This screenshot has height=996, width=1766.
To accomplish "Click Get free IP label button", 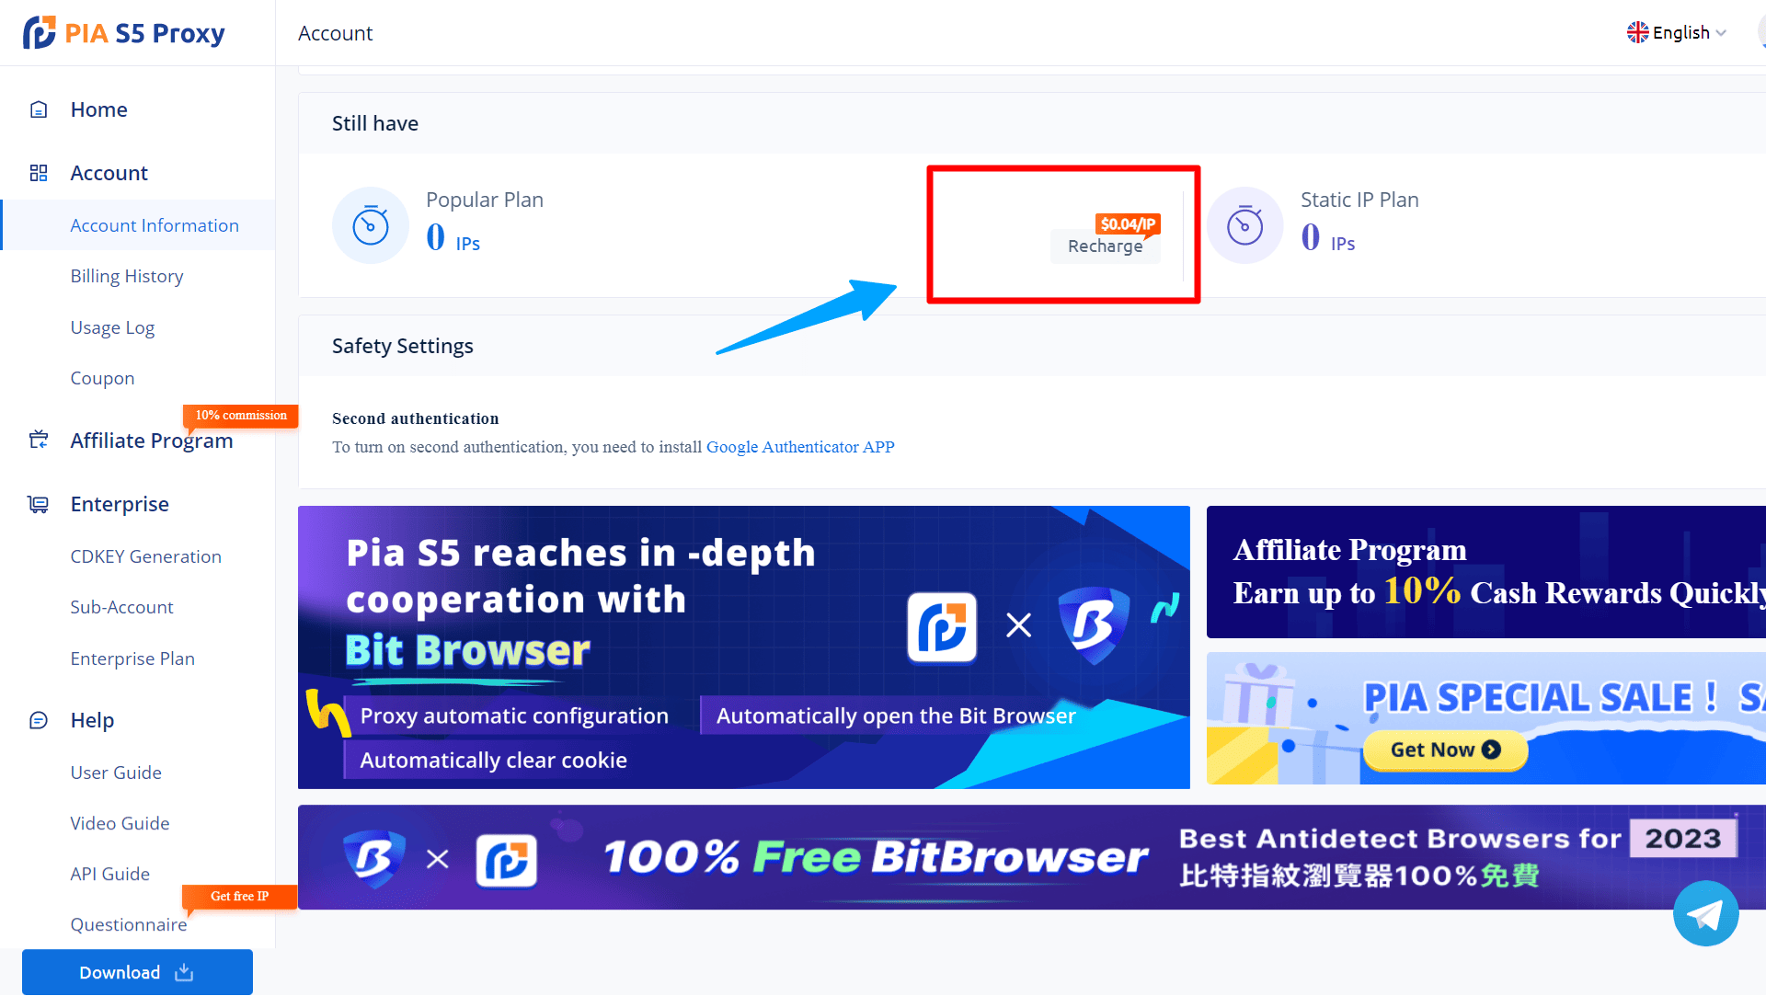I will (239, 896).
